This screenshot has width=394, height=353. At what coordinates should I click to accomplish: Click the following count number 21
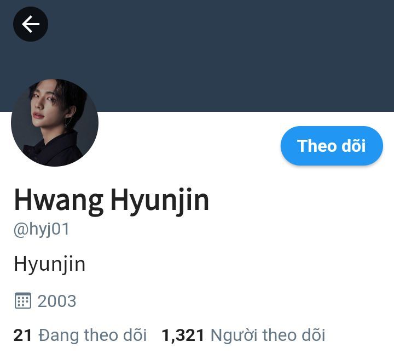click(x=22, y=335)
